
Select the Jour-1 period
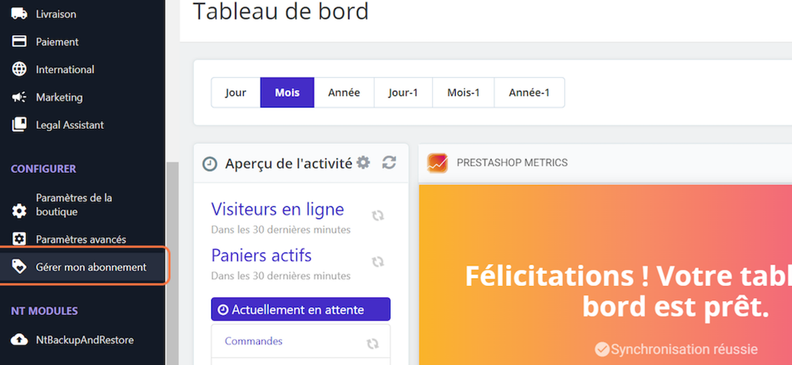click(403, 92)
